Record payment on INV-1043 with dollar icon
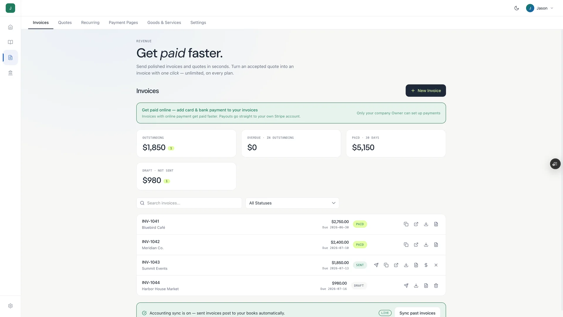The height and width of the screenshot is (317, 563). pos(426,265)
